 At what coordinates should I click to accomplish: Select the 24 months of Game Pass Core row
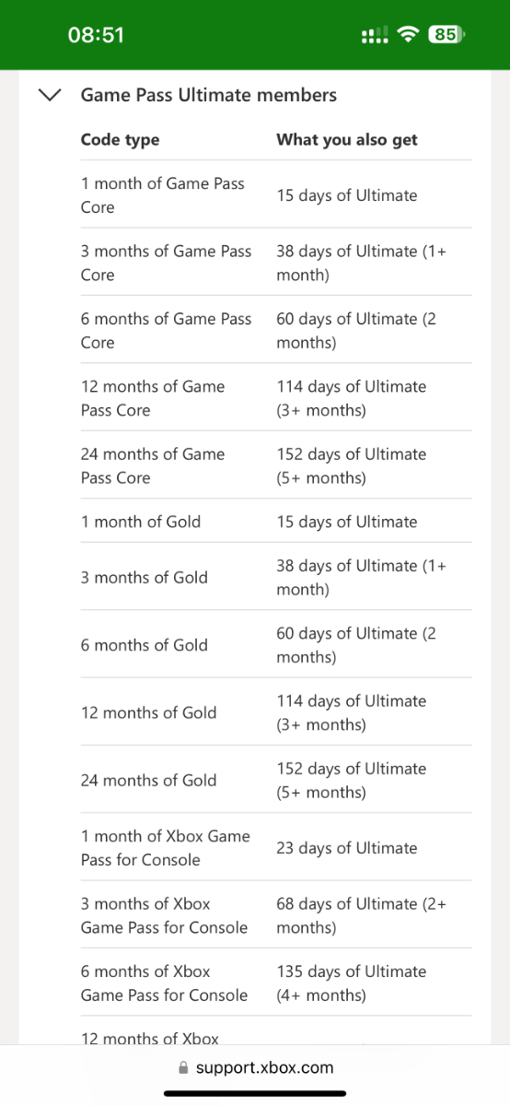(x=276, y=465)
